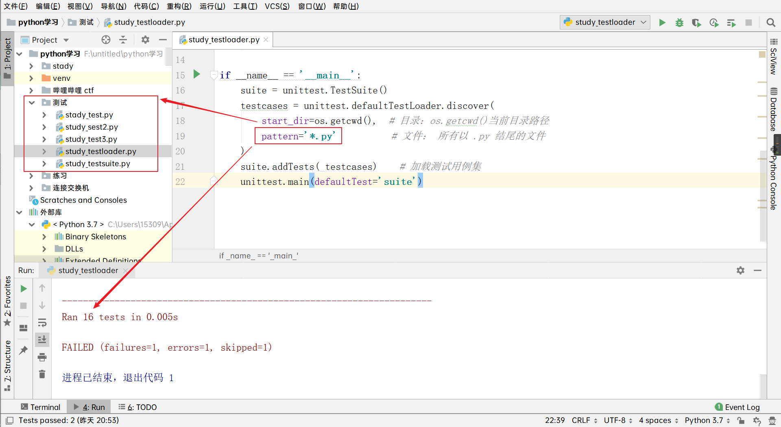This screenshot has height=427, width=781.
Task: Rerun study_testloader in the Run panel
Action: 24,288
